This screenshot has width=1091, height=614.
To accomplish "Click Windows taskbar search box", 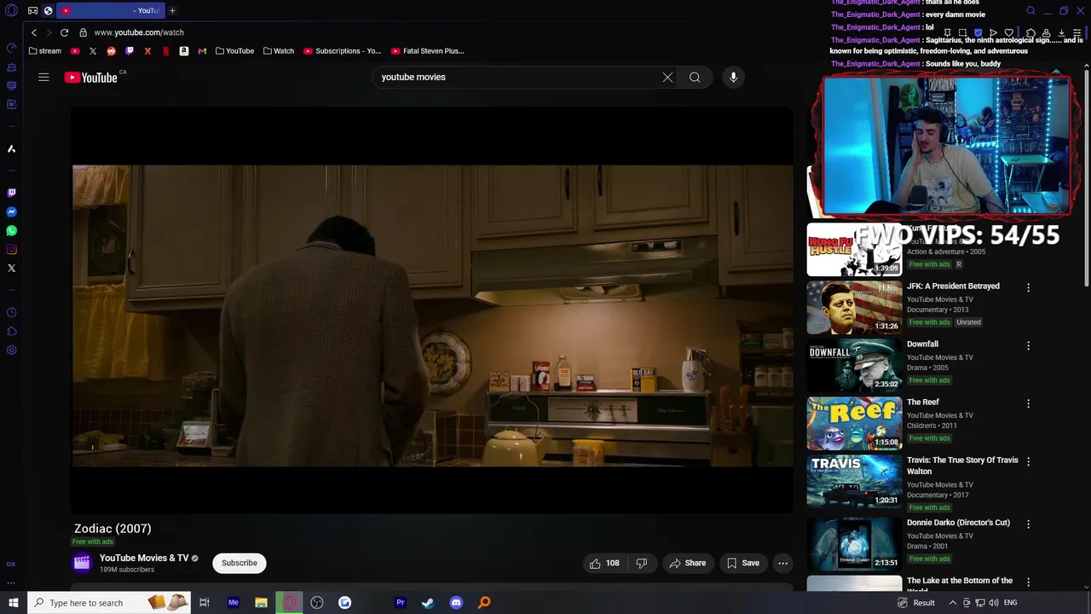I will point(108,603).
